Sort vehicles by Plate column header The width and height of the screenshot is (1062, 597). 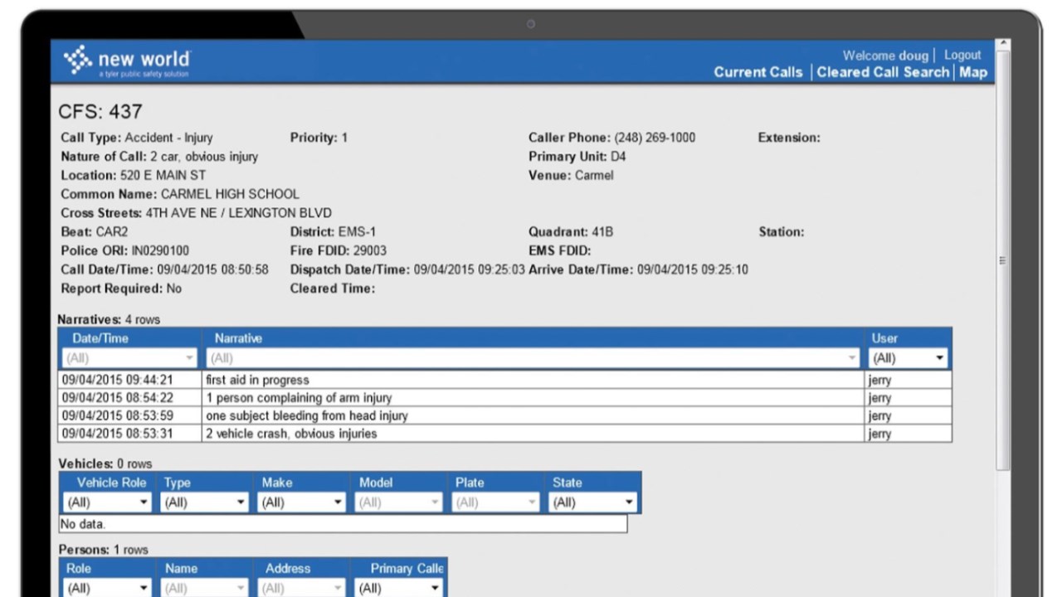click(470, 483)
